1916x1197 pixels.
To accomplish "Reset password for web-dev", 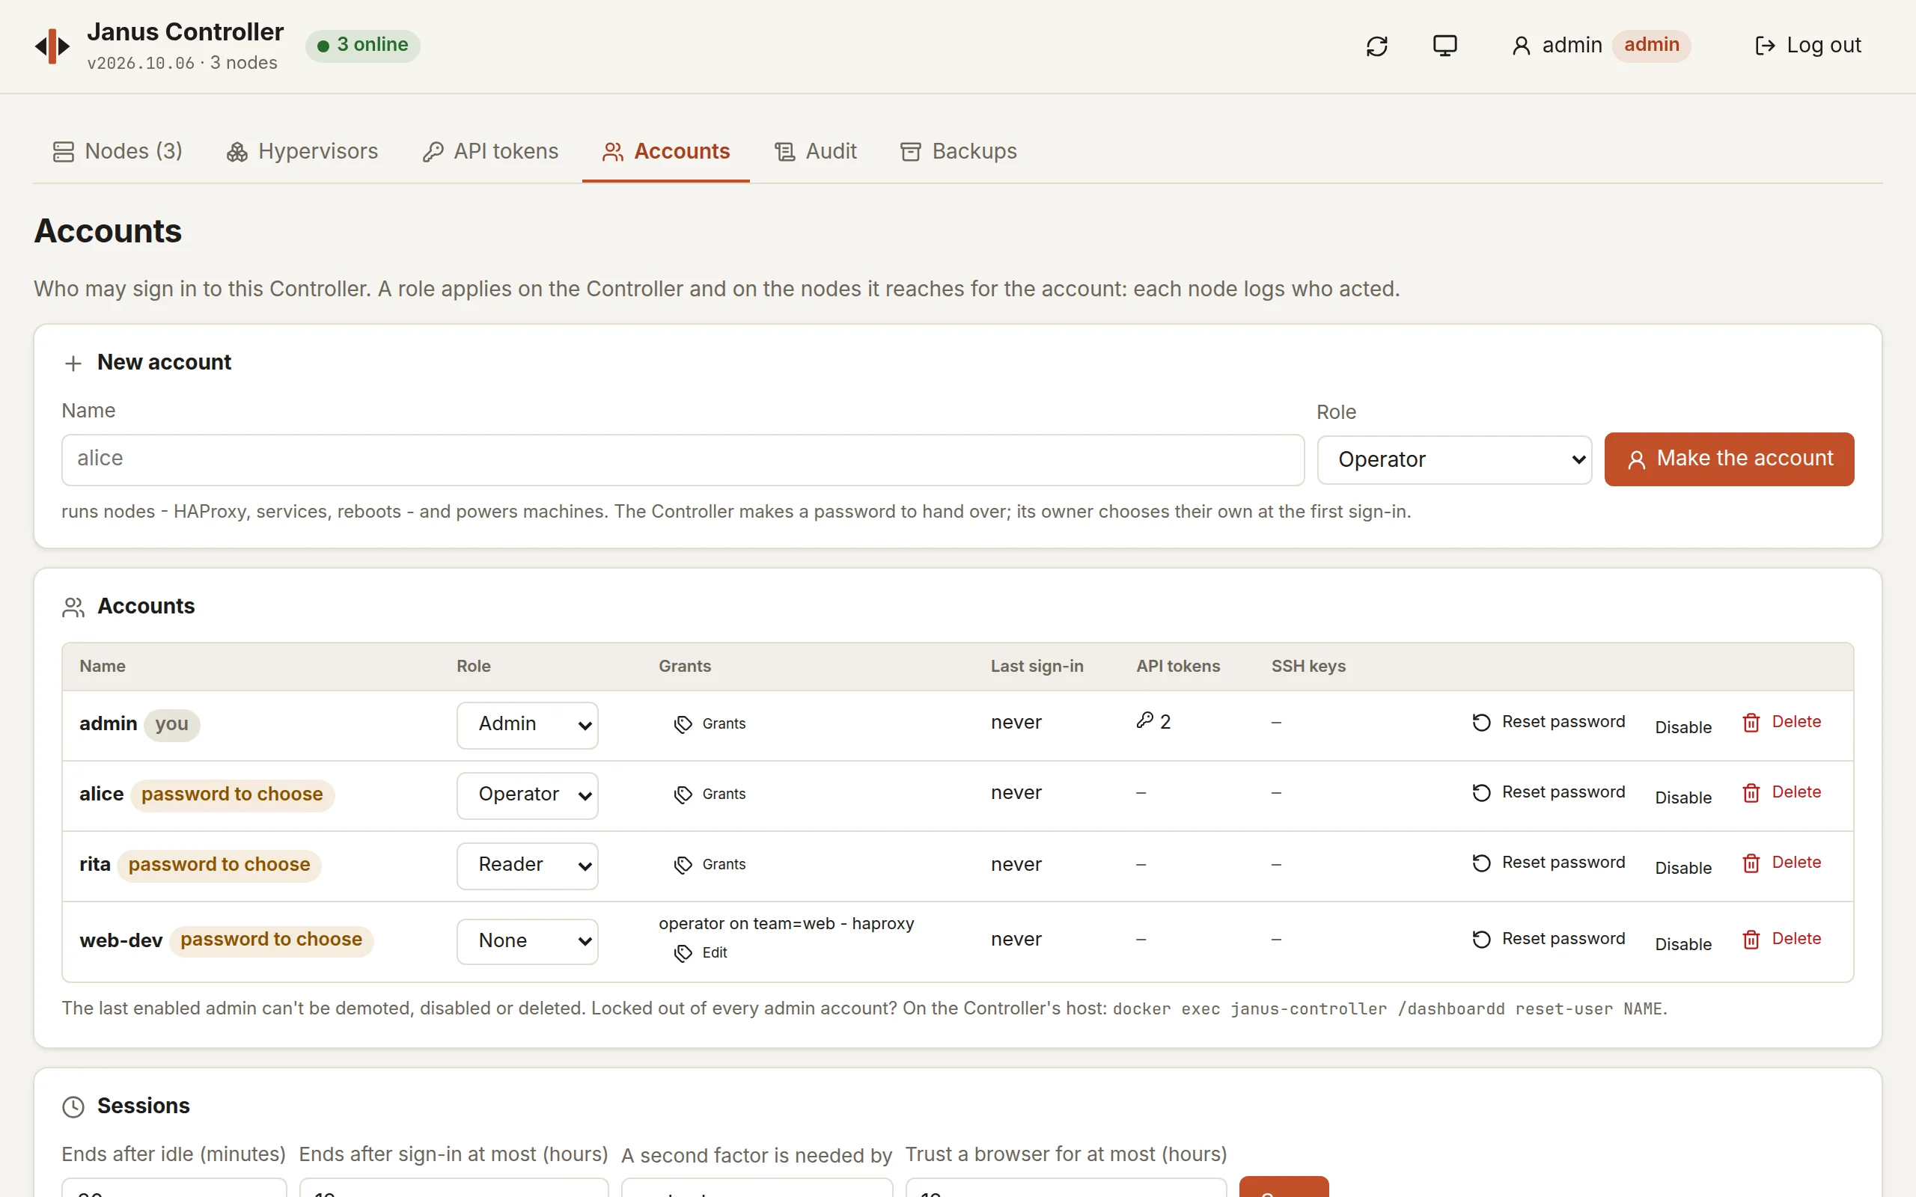I will tap(1548, 939).
